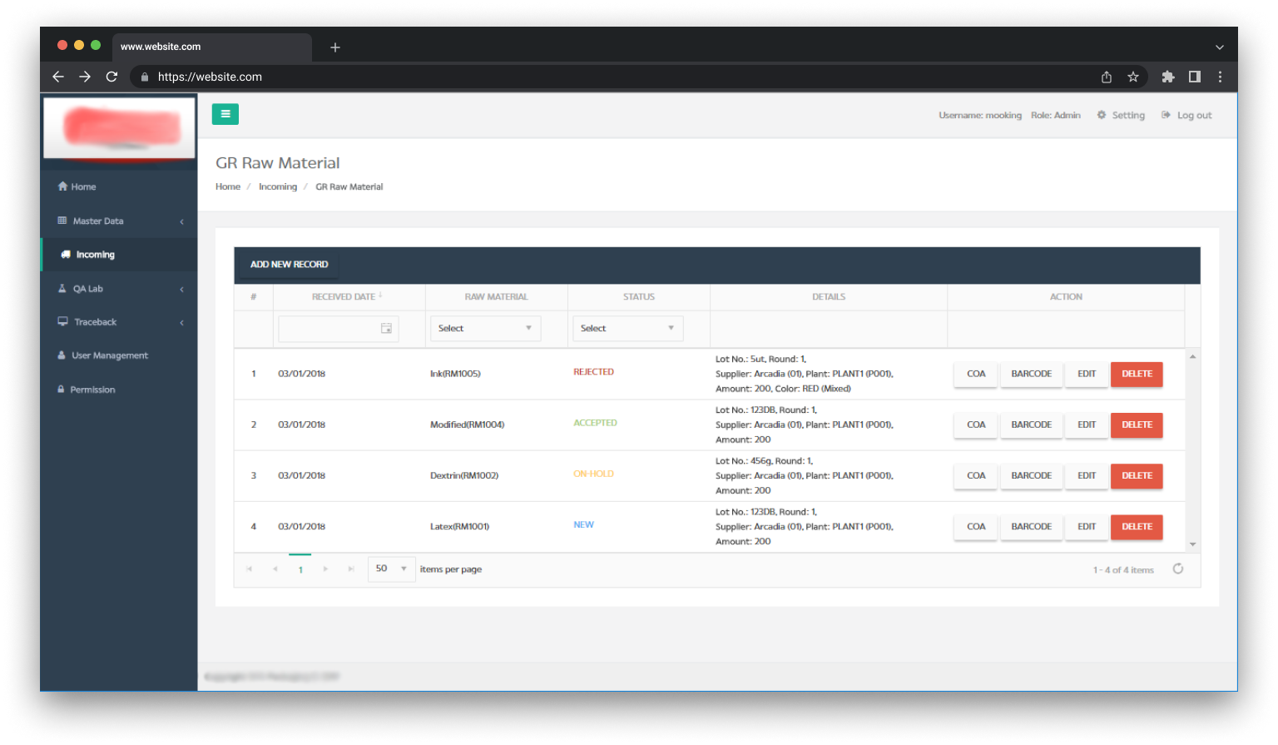Screen dimensions: 1278x745
Task: Click the Setting gear link
Action: pos(1121,115)
